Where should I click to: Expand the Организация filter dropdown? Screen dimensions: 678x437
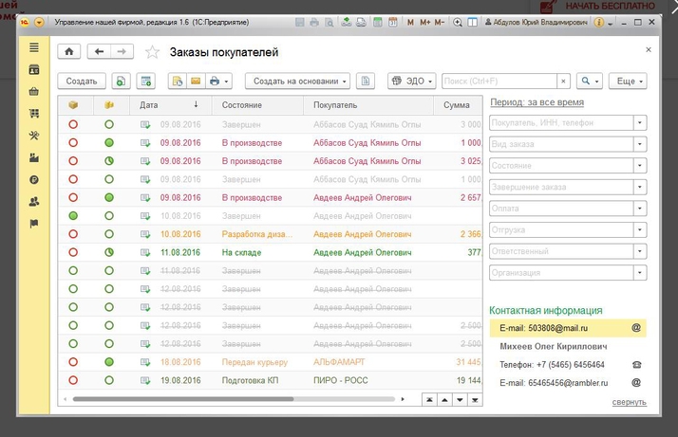coord(640,273)
